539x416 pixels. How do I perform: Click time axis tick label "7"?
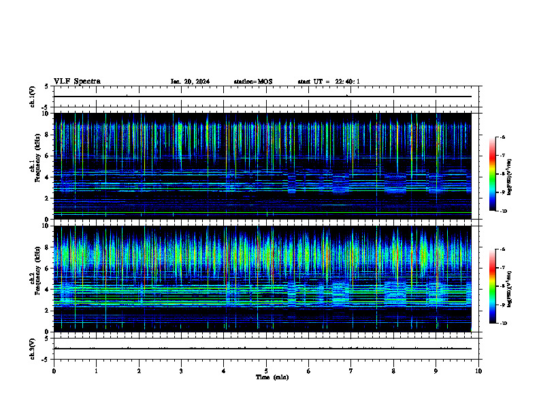point(351,371)
